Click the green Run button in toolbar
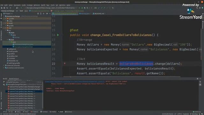 pyautogui.click(x=79, y=8)
